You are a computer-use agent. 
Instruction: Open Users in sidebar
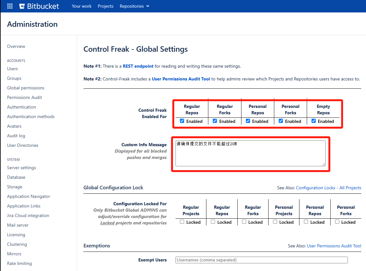pos(12,69)
